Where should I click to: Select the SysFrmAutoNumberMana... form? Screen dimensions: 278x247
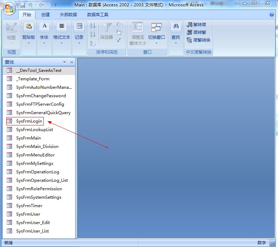[39, 87]
